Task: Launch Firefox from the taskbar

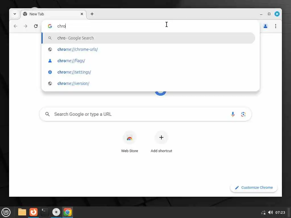Action: tap(34, 212)
